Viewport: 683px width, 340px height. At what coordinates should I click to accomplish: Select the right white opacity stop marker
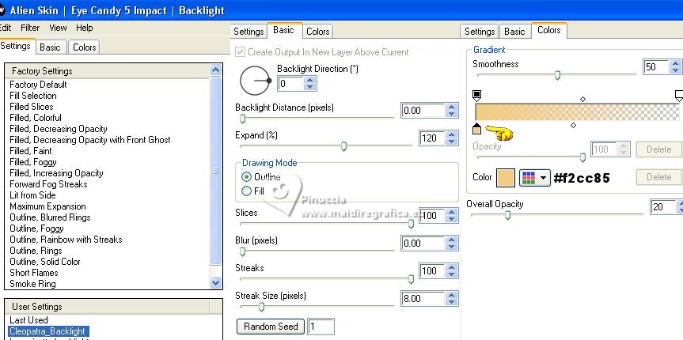[x=678, y=96]
